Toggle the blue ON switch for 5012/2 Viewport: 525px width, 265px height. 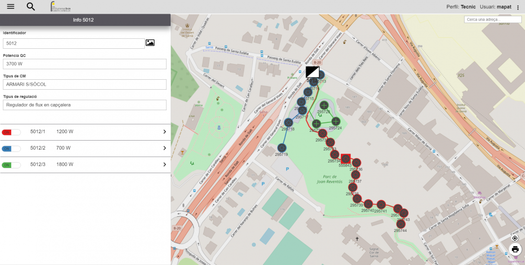pyautogui.click(x=11, y=149)
